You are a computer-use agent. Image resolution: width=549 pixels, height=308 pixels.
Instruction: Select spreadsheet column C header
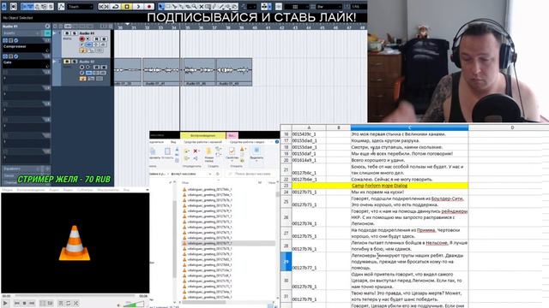pos(409,127)
